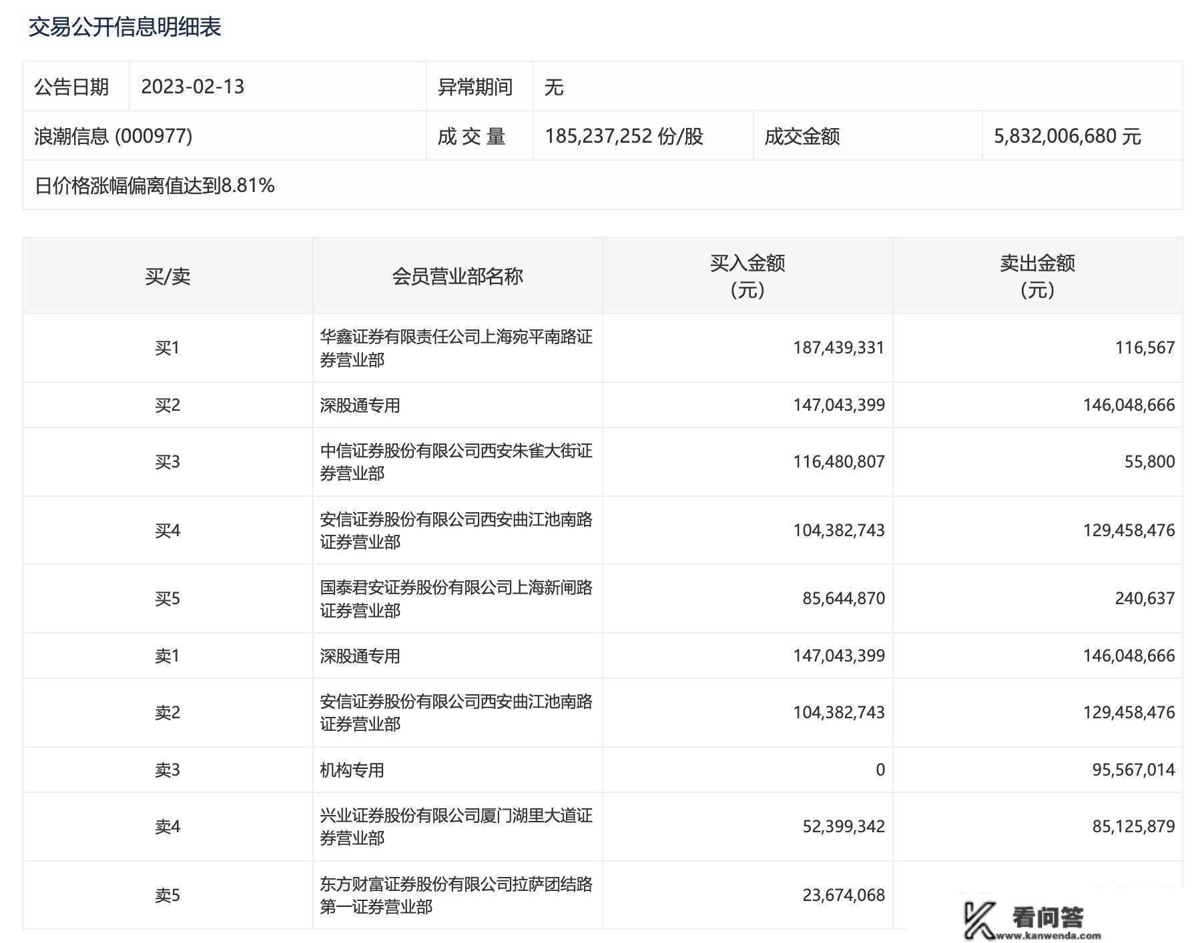The image size is (1196, 943).
Task: Select the 卖3 row label
Action: [x=168, y=770]
